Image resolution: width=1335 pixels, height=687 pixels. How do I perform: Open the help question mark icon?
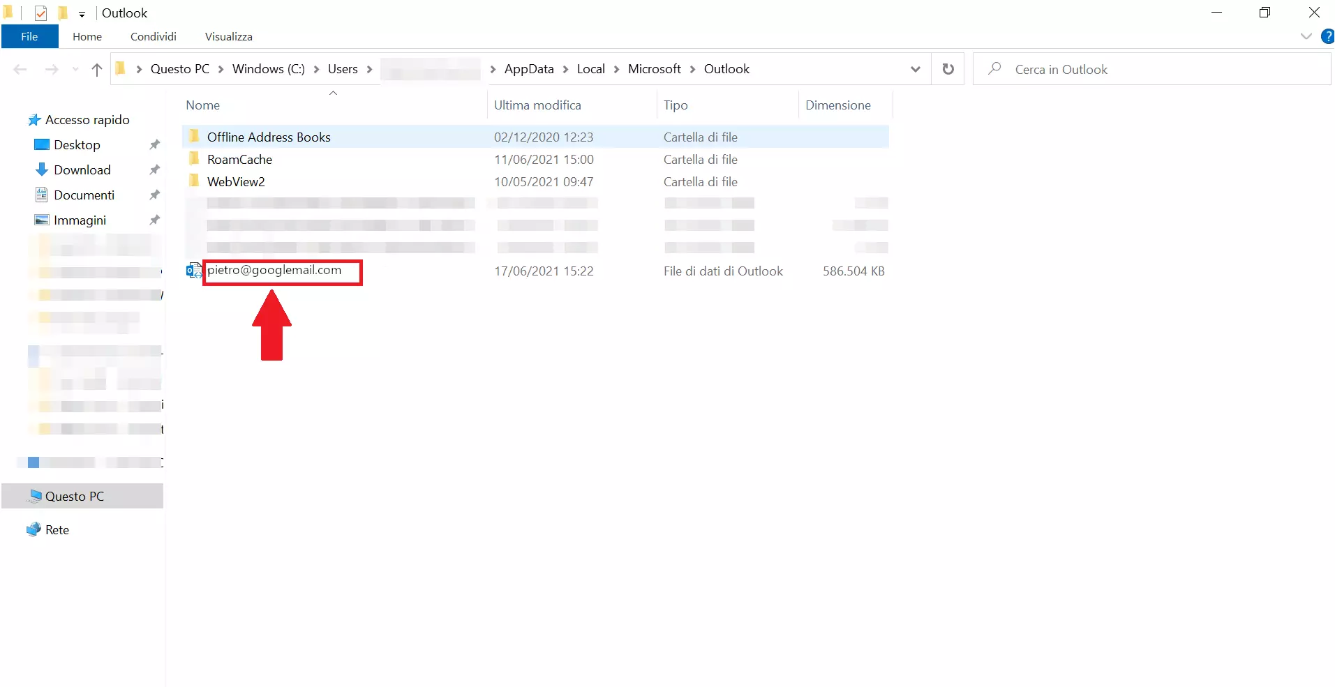1328,36
